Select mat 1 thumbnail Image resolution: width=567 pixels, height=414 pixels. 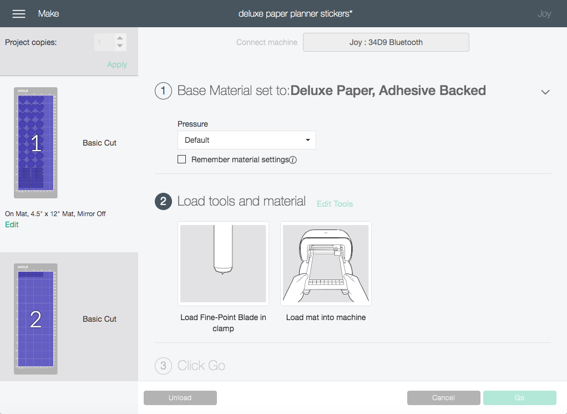(x=36, y=143)
